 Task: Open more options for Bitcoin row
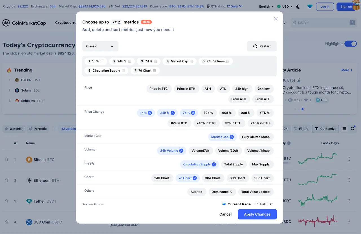coord(349,159)
